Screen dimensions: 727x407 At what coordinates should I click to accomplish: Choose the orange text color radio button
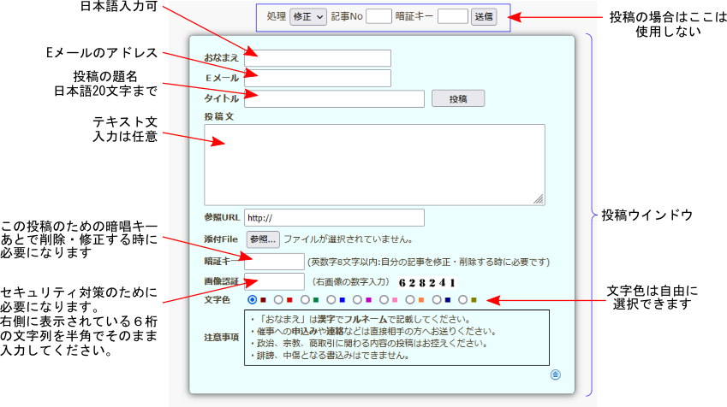410,300
